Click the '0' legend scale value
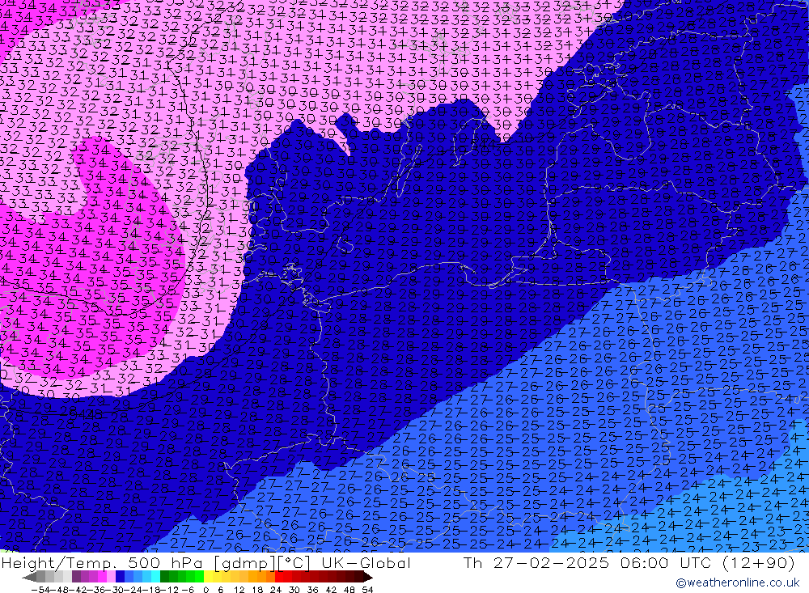 pos(205,590)
